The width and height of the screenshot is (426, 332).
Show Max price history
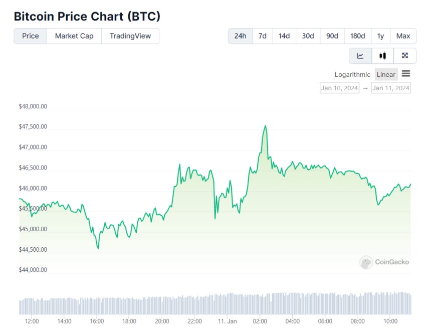pos(403,36)
